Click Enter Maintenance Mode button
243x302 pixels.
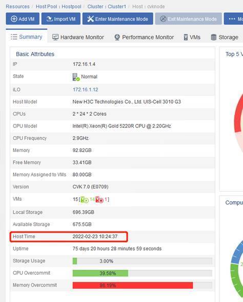pos(118,18)
